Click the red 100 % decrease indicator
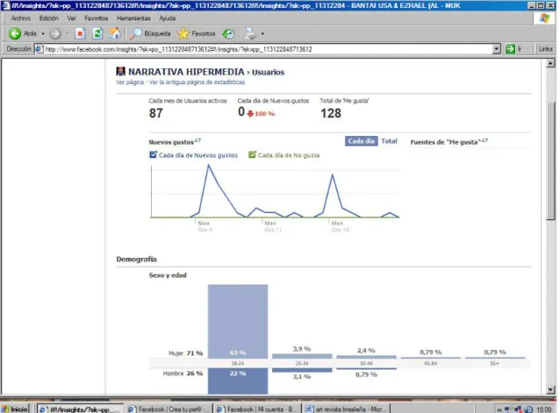560x413 pixels. pyautogui.click(x=261, y=114)
